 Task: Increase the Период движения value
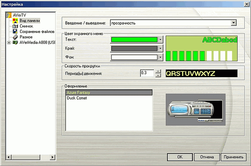158,71
